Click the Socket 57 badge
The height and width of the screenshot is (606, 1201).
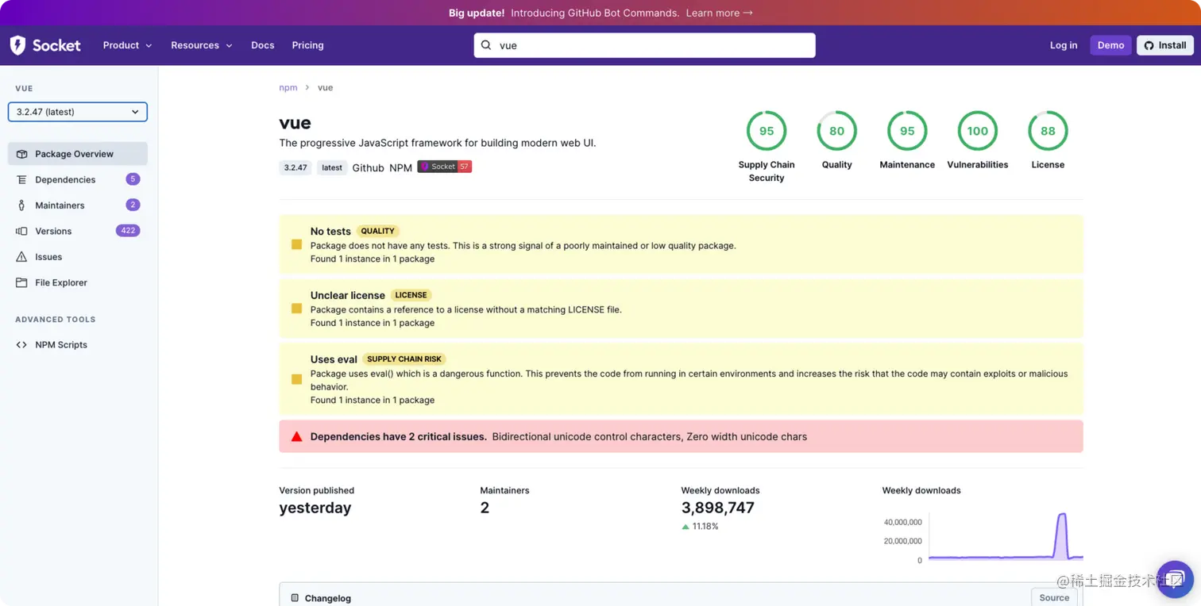[x=445, y=167]
